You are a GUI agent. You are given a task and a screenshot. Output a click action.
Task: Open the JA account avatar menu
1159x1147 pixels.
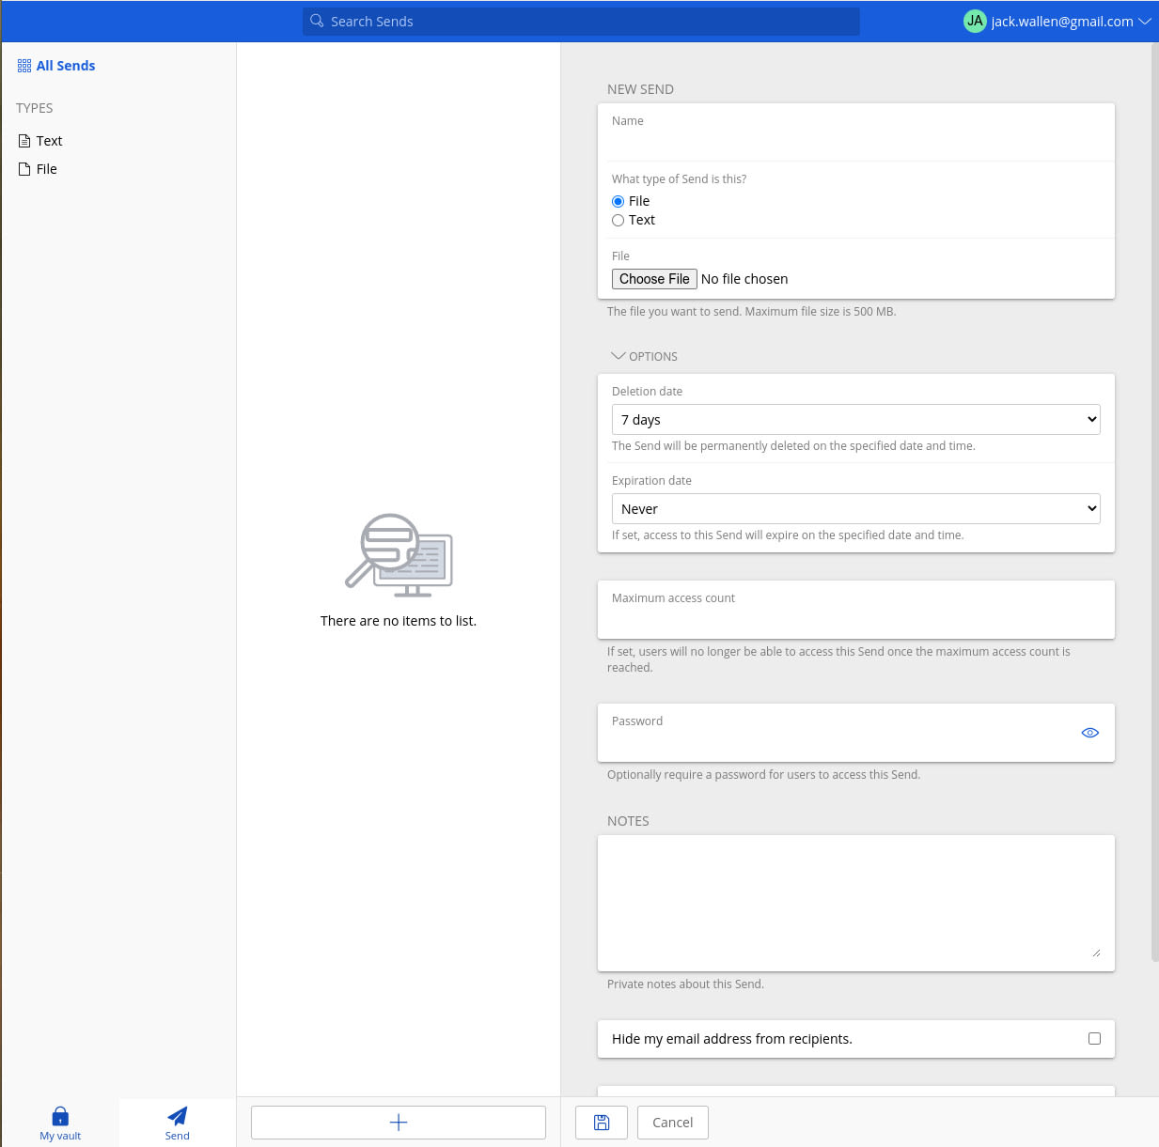(975, 21)
